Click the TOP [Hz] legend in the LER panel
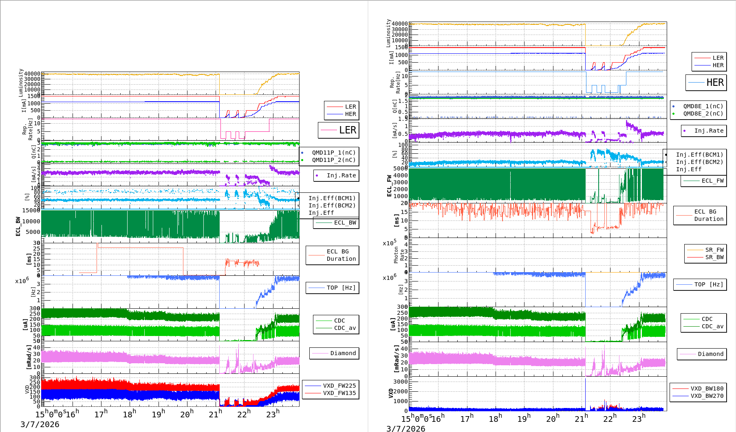 click(333, 288)
